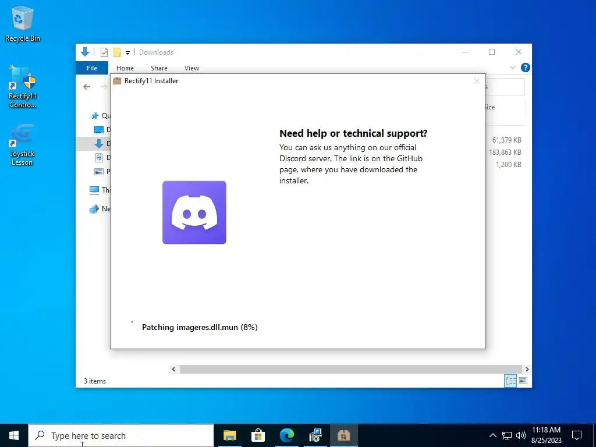This screenshot has height=447, width=596.
Task: Click the left scroll arrow in Downloads window
Action: [x=173, y=369]
